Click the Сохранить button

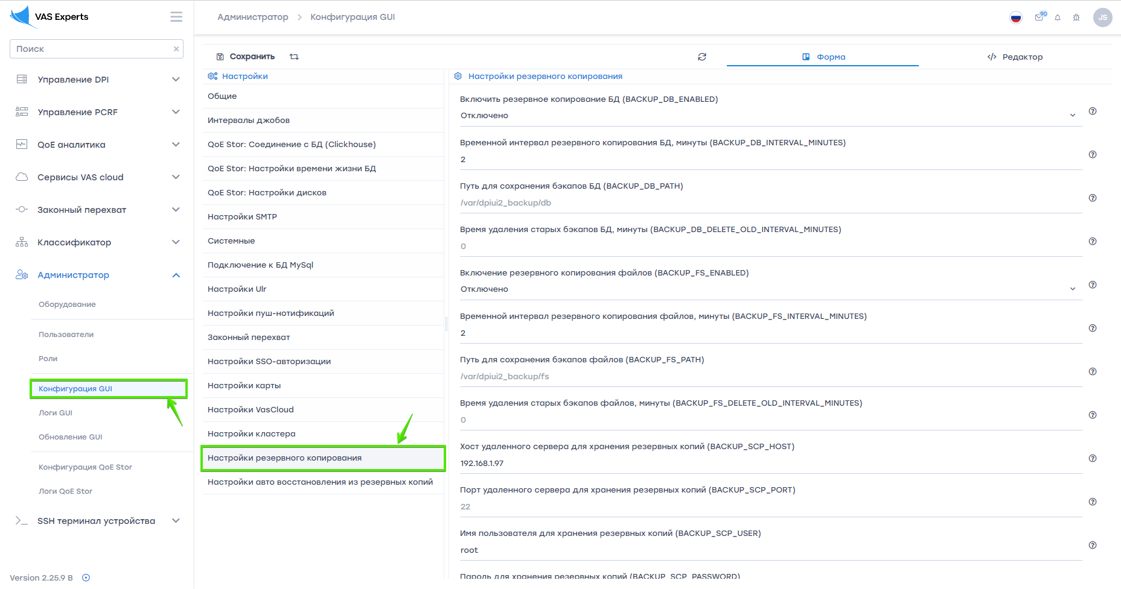246,57
